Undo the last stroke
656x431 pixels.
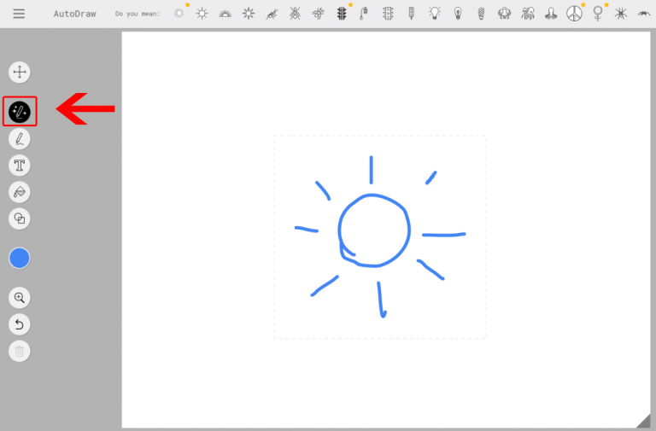tap(20, 324)
